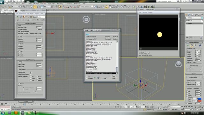Viewport: 204px width, 115px height.
Task: Click the Auto Key button
Action: pos(164,107)
